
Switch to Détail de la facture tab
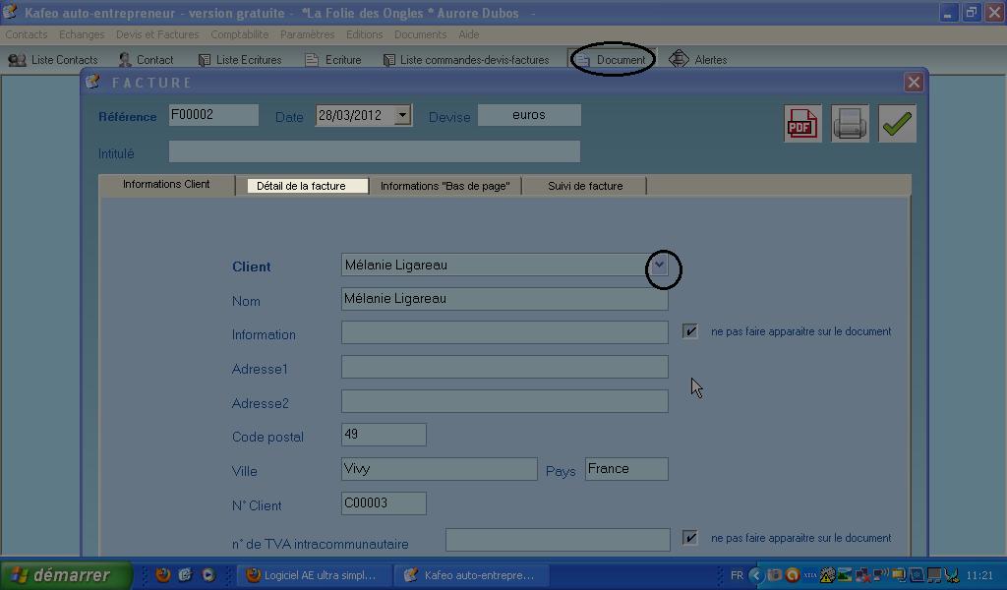301,186
